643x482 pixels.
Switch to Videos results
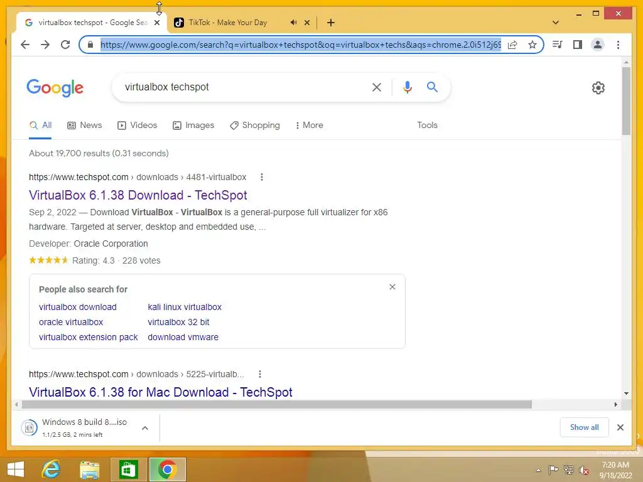[x=137, y=125]
